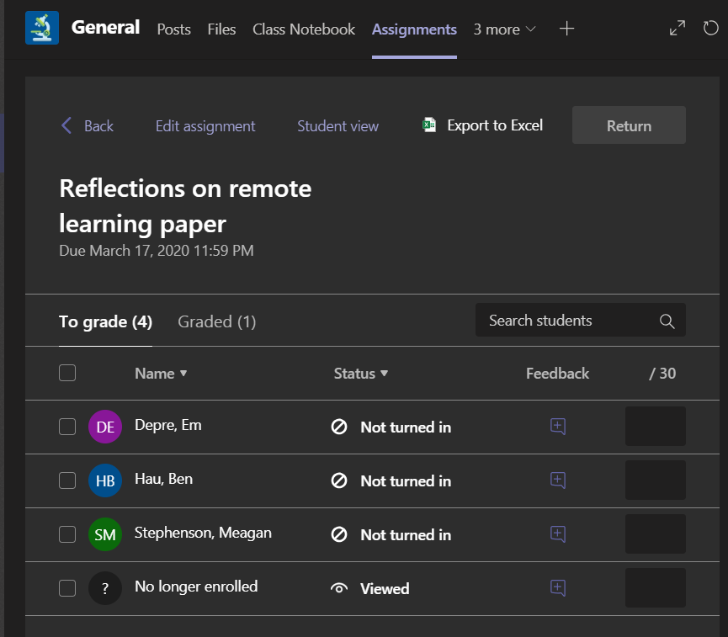Click the Viewed eye status icon
The image size is (728, 637).
(339, 589)
